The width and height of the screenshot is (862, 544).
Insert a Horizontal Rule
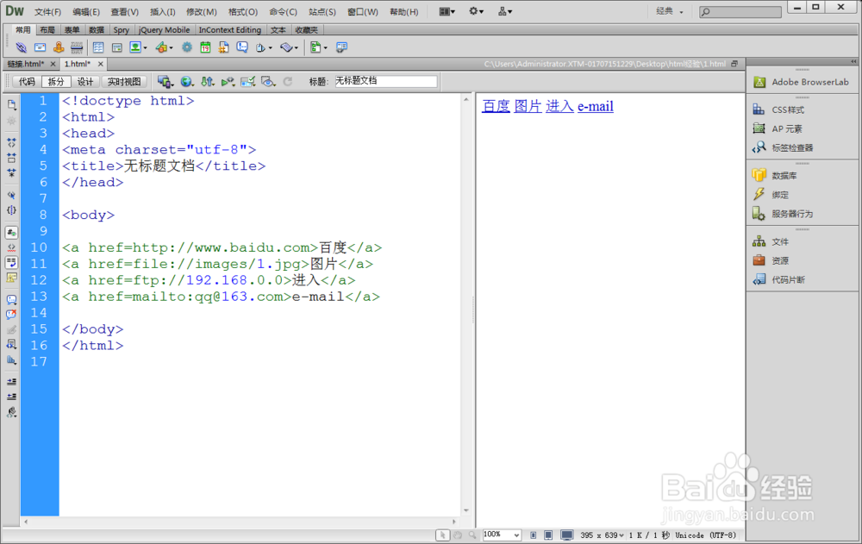[x=77, y=47]
